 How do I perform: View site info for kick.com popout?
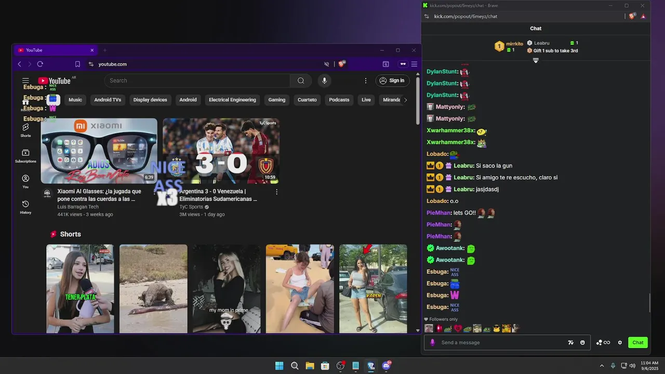(427, 16)
